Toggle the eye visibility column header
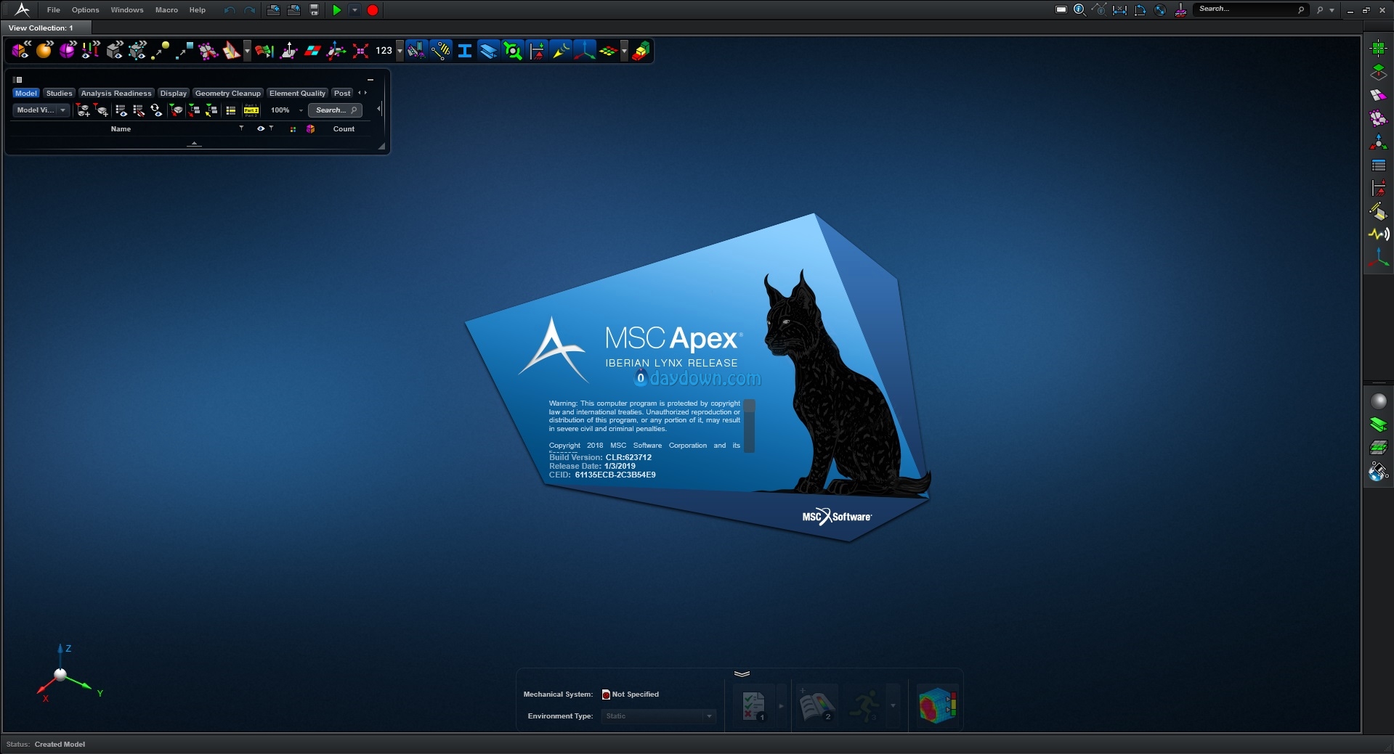 [x=261, y=128]
